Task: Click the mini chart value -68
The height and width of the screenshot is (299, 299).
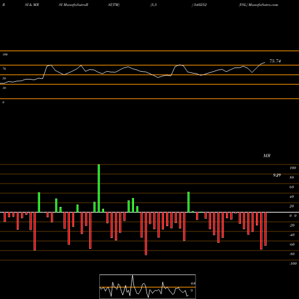Action: pos(193,283)
